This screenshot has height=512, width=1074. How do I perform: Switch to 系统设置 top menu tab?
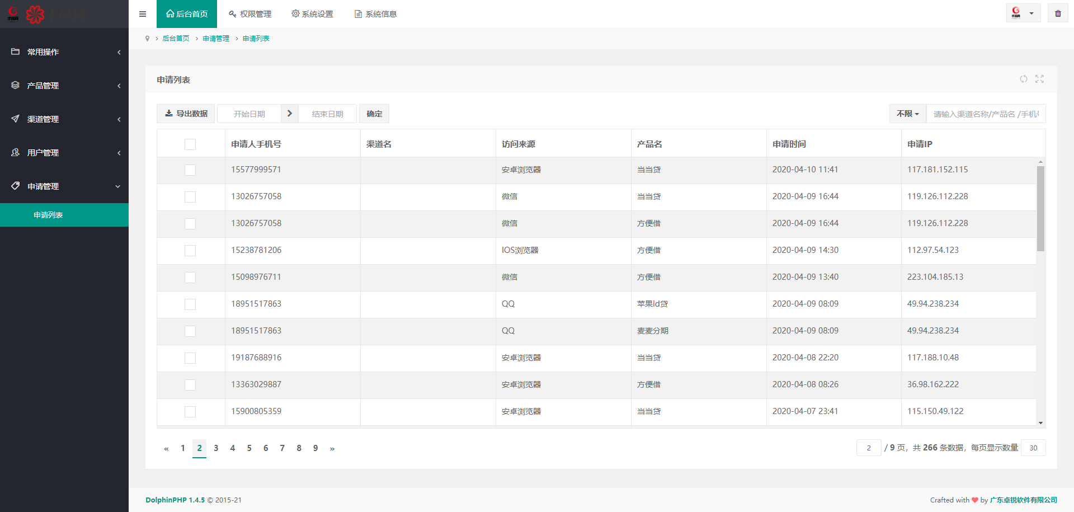pos(312,14)
